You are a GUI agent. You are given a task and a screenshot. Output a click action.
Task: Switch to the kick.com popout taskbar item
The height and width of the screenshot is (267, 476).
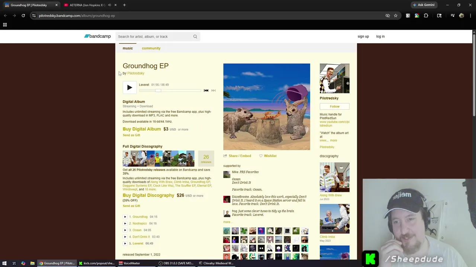[97, 263]
